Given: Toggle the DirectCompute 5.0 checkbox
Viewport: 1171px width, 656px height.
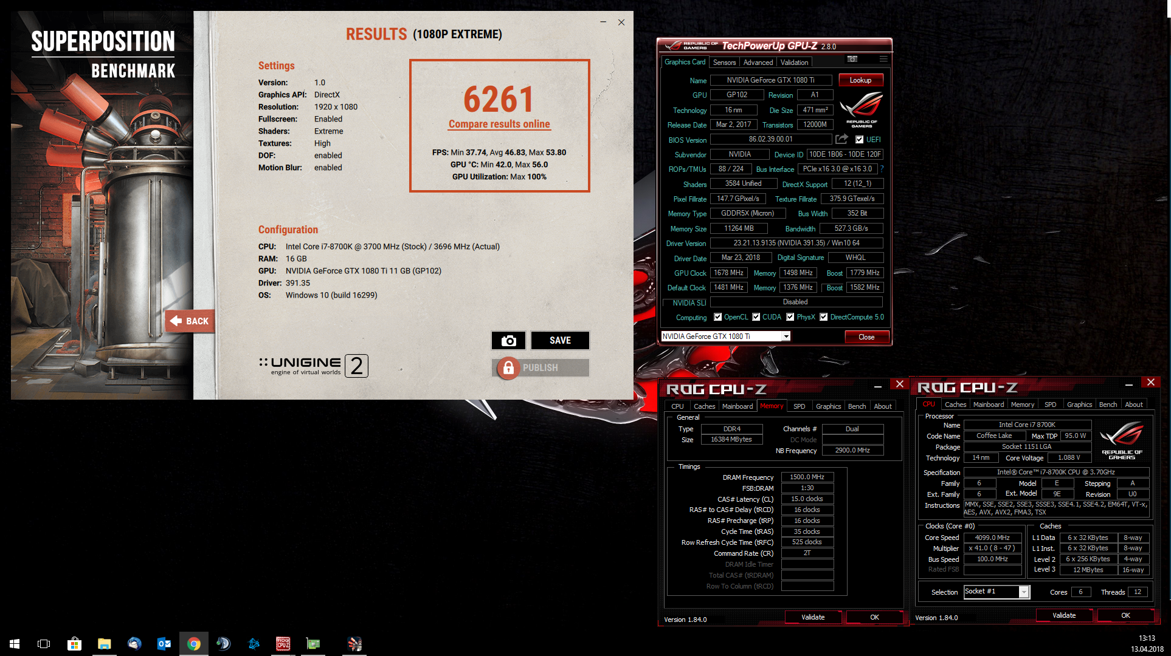Looking at the screenshot, I should (x=823, y=317).
